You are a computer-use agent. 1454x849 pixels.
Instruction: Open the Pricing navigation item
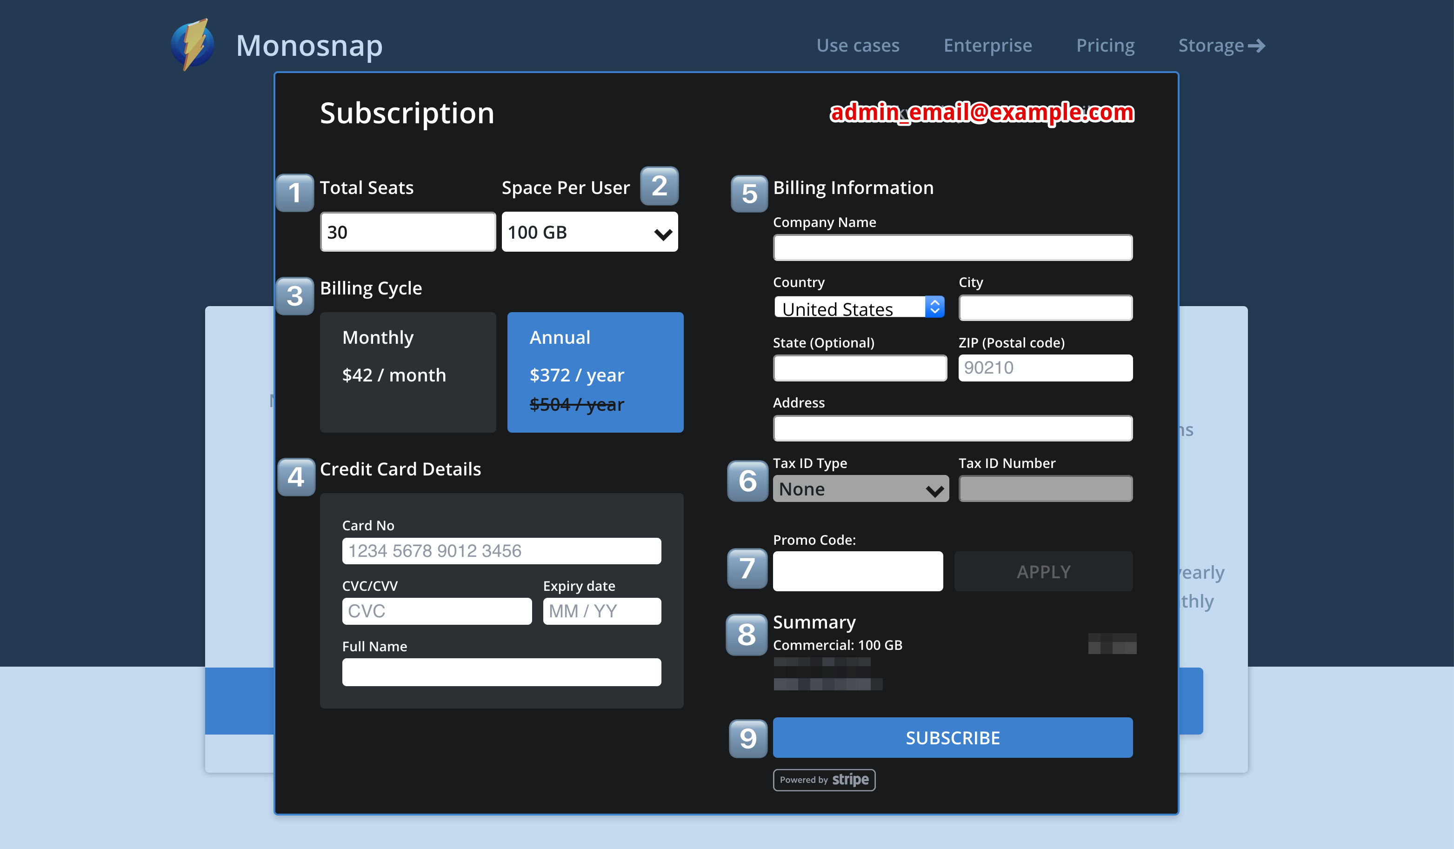1105,46
